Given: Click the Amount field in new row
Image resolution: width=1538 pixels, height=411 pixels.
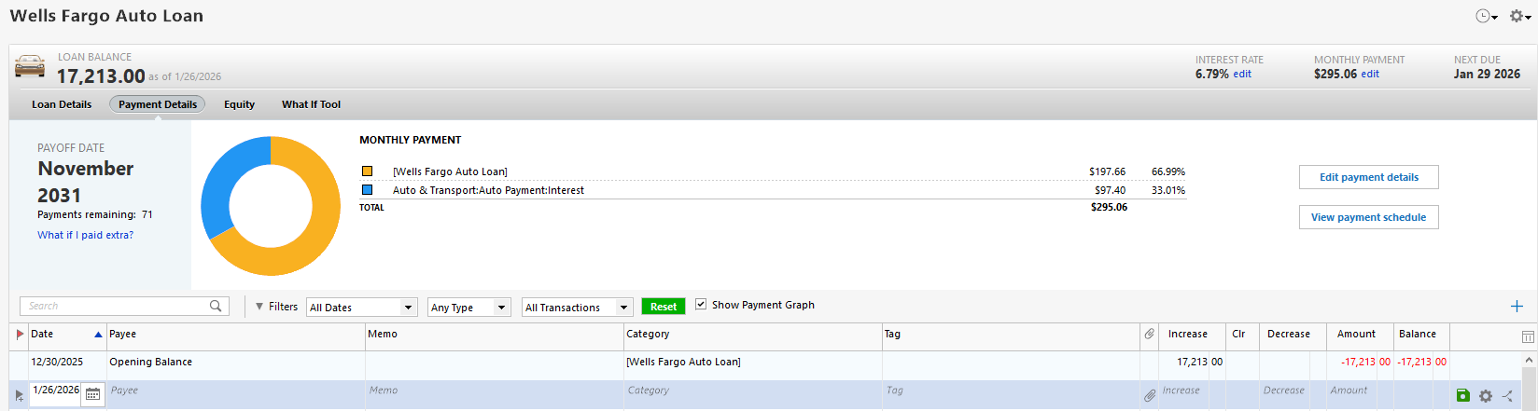Looking at the screenshot, I should tap(1360, 393).
